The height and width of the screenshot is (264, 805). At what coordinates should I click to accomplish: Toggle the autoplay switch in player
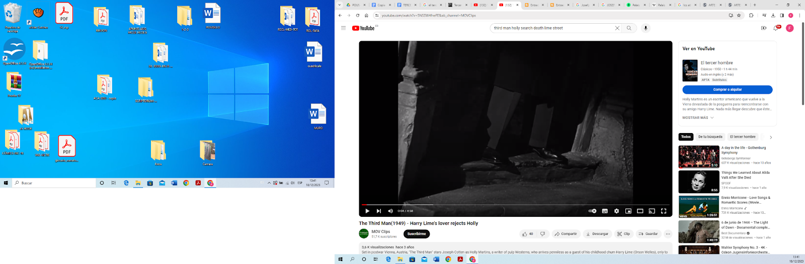592,211
